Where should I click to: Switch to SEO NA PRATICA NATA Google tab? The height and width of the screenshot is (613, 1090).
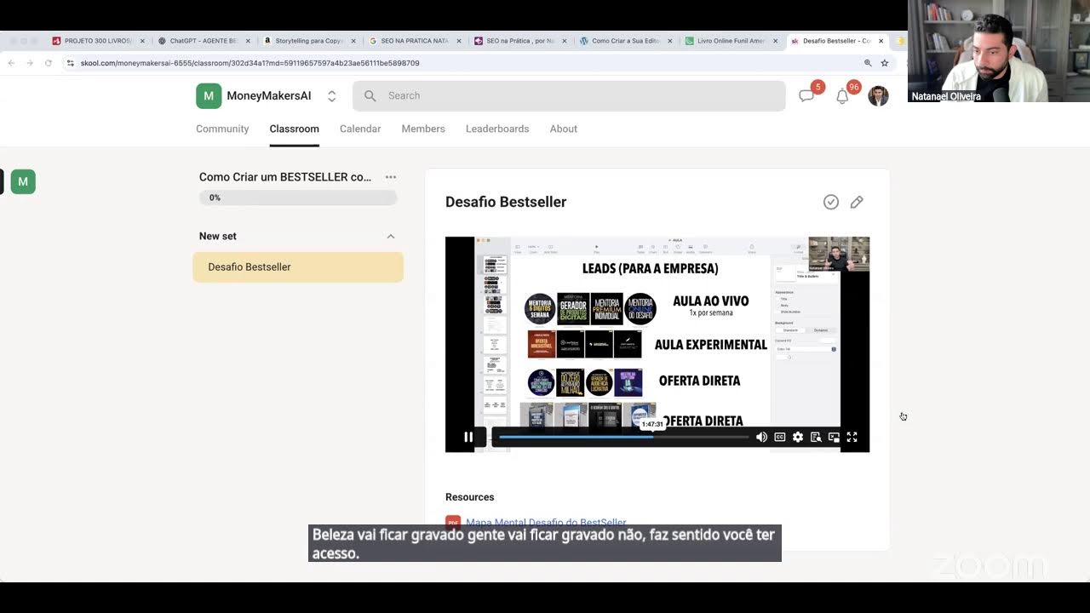[x=414, y=41]
